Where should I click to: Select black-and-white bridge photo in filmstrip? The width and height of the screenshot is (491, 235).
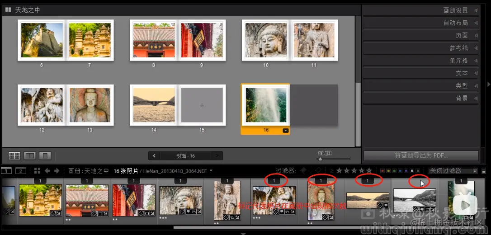[415, 200]
